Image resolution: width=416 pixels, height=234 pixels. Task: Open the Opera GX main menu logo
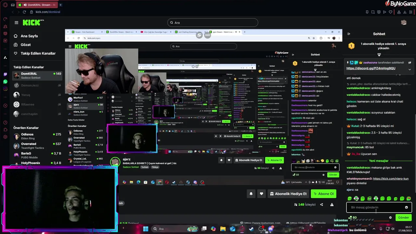pos(5,5)
